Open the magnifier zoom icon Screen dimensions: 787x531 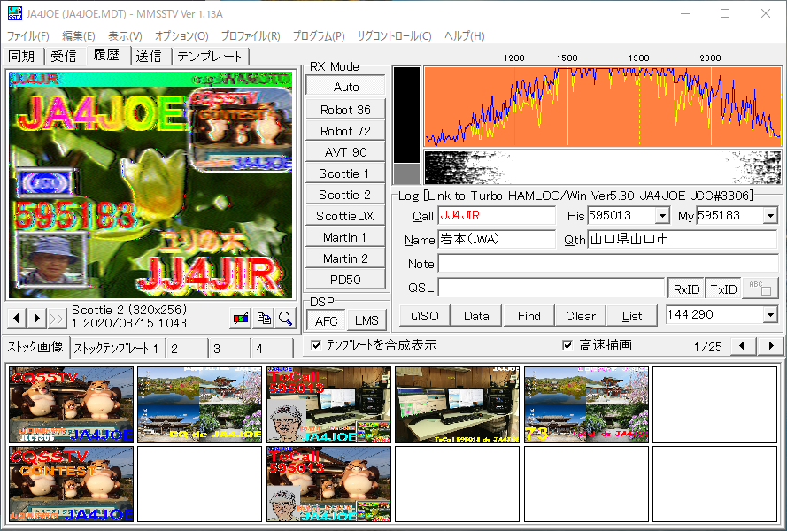click(286, 319)
